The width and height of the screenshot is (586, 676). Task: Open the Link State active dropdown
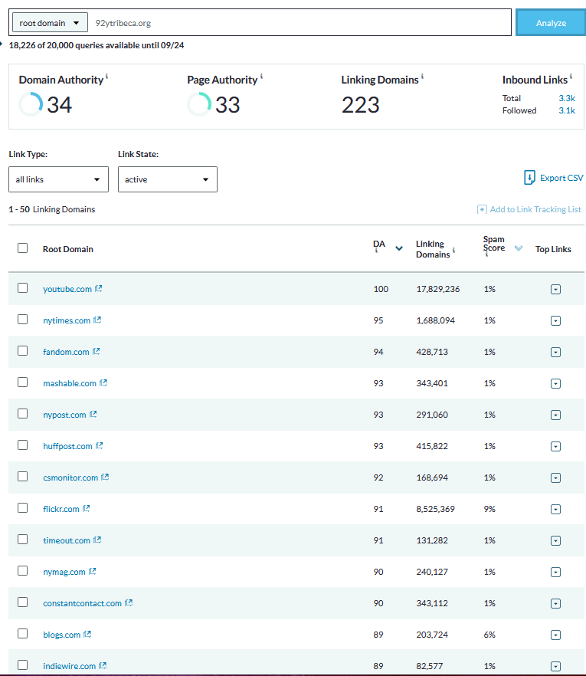168,179
